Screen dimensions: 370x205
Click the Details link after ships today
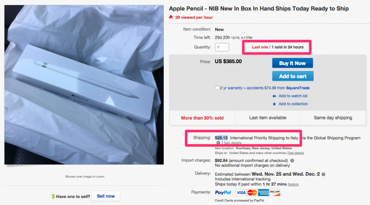[293, 184]
